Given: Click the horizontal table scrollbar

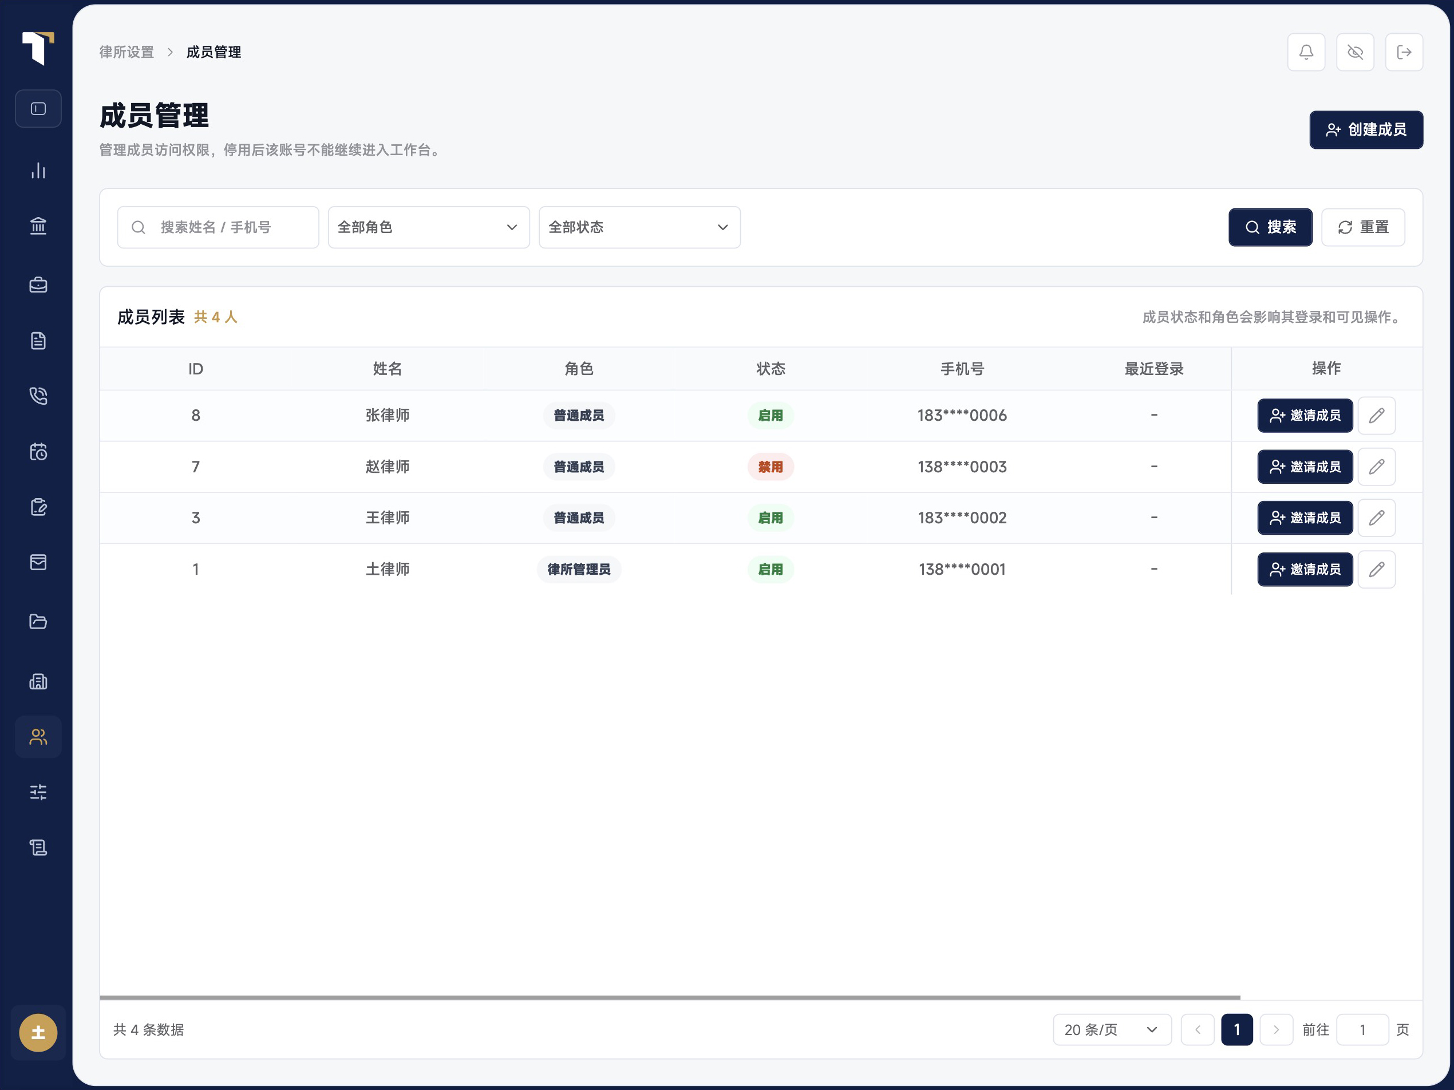Looking at the screenshot, I should click(670, 997).
